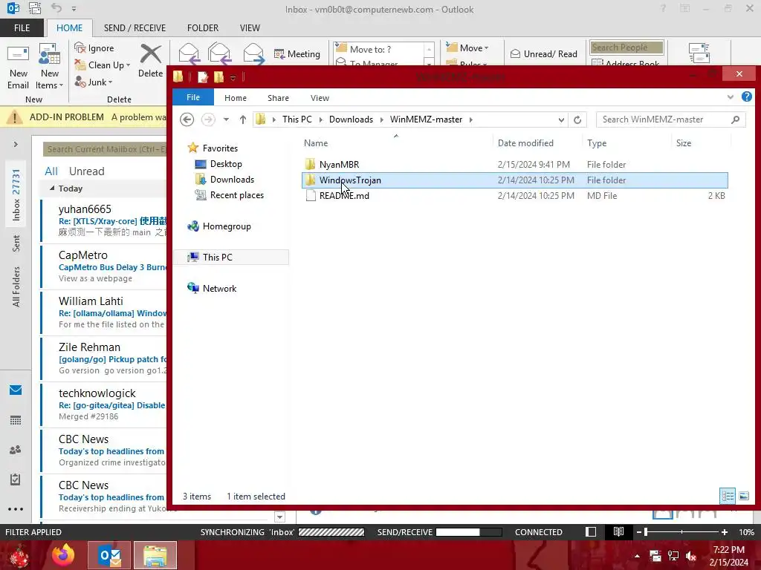This screenshot has width=761, height=570.
Task: Click All Folders in the collapsed folder pane
Action: (16, 286)
